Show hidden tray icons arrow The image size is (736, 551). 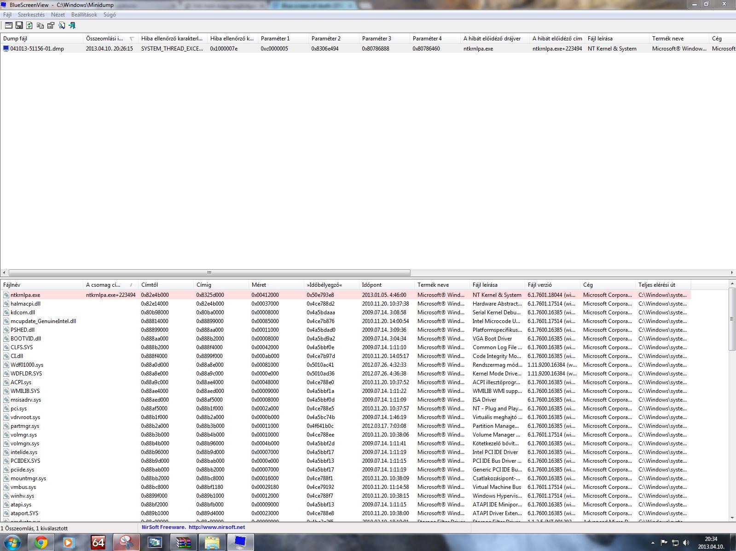pos(653,543)
